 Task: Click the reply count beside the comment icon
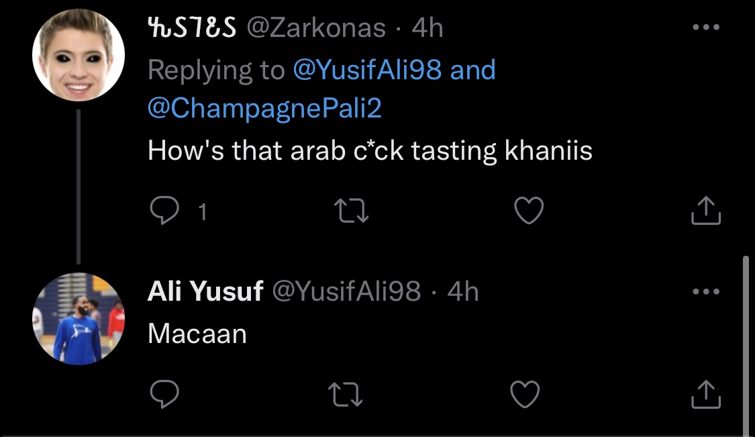[203, 213]
